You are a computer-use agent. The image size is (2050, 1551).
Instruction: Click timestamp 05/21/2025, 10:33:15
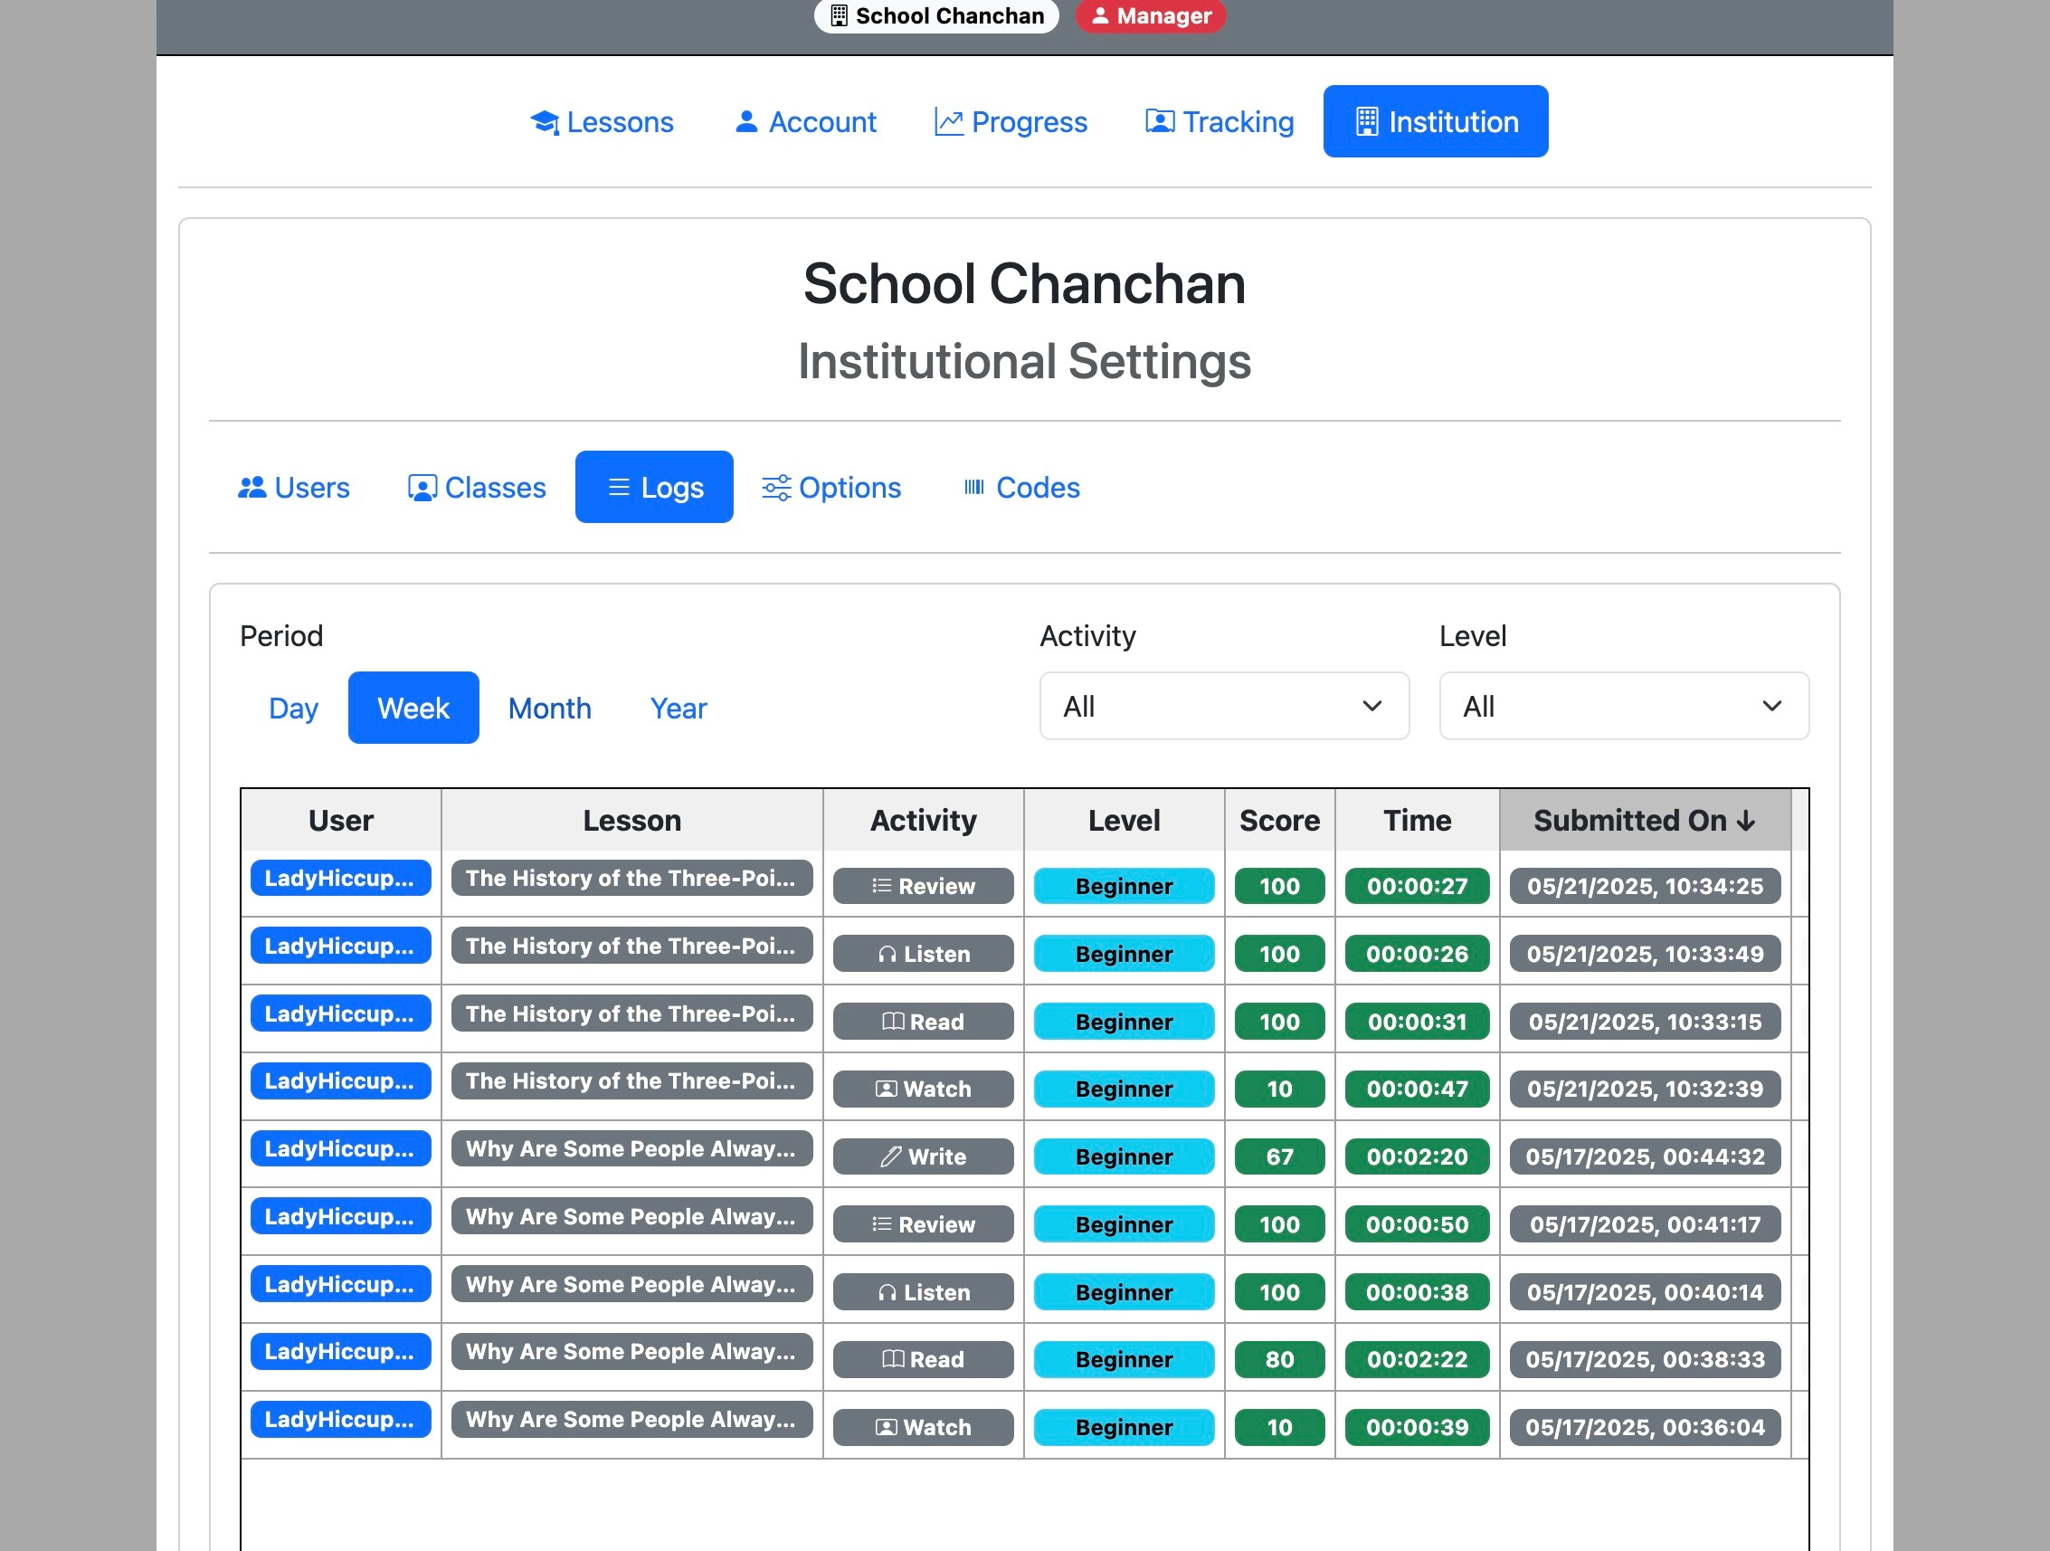coord(1645,1022)
